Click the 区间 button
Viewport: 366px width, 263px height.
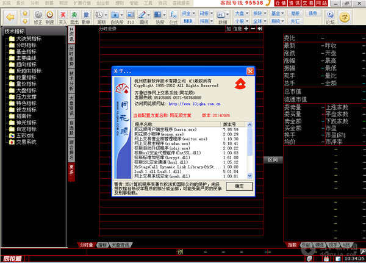(273, 160)
